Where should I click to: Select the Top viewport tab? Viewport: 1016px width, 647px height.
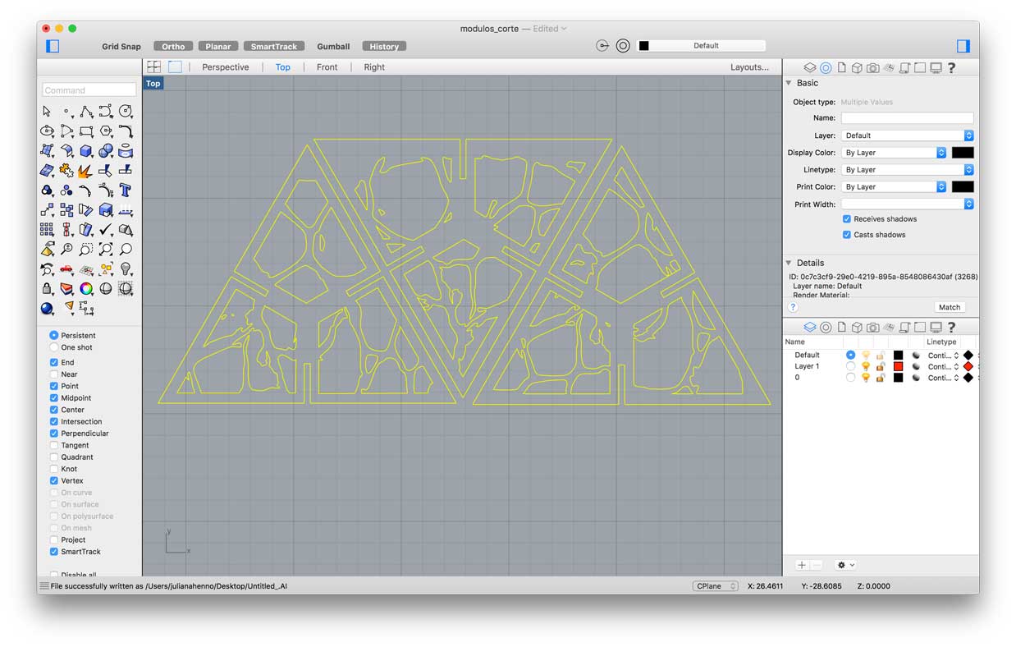[282, 67]
